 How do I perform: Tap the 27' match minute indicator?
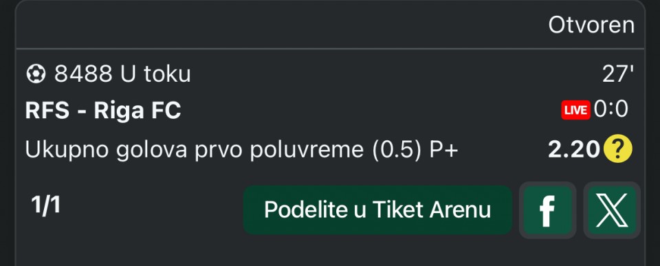[x=618, y=74]
